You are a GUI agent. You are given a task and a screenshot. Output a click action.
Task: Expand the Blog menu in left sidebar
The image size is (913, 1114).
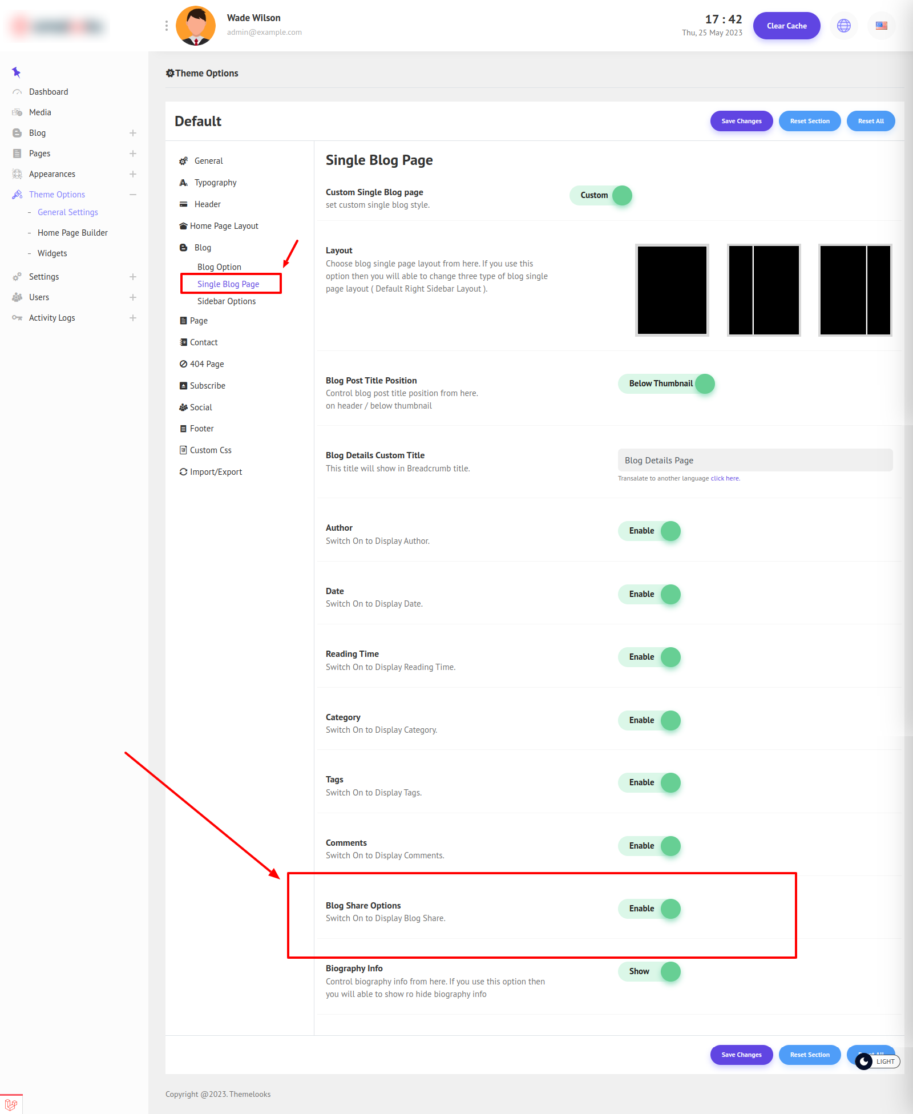coord(132,133)
